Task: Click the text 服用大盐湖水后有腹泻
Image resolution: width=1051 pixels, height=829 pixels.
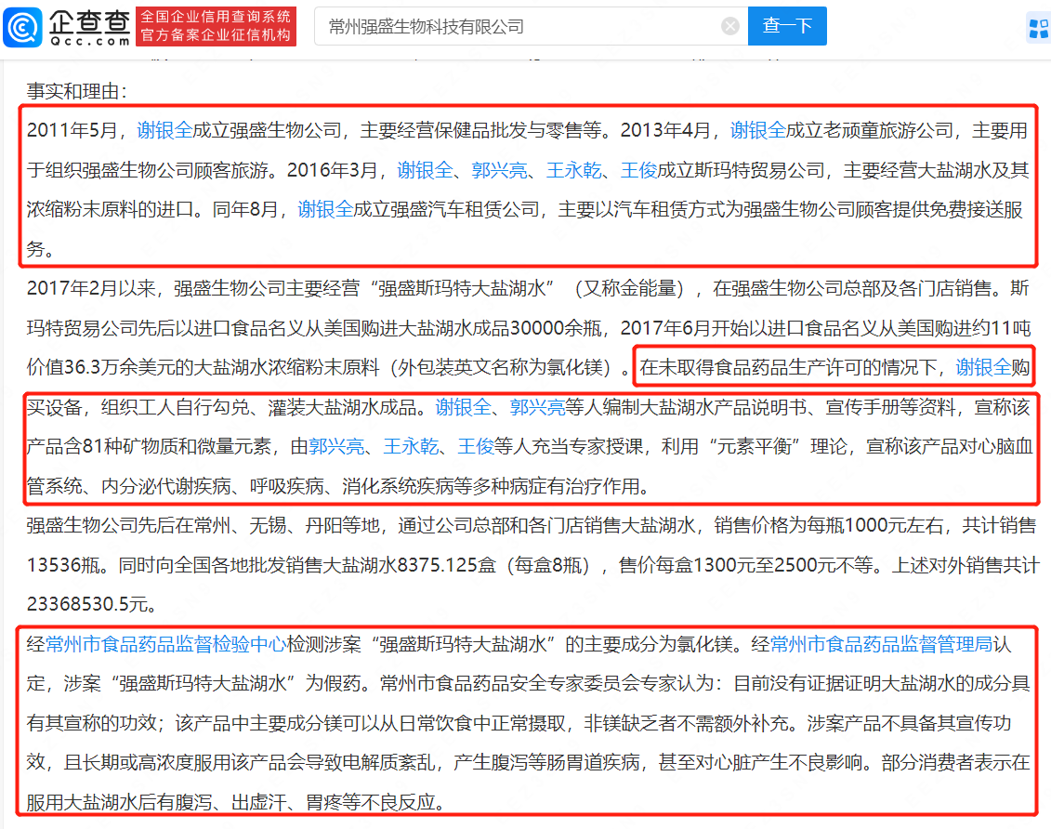Action: click(x=119, y=802)
